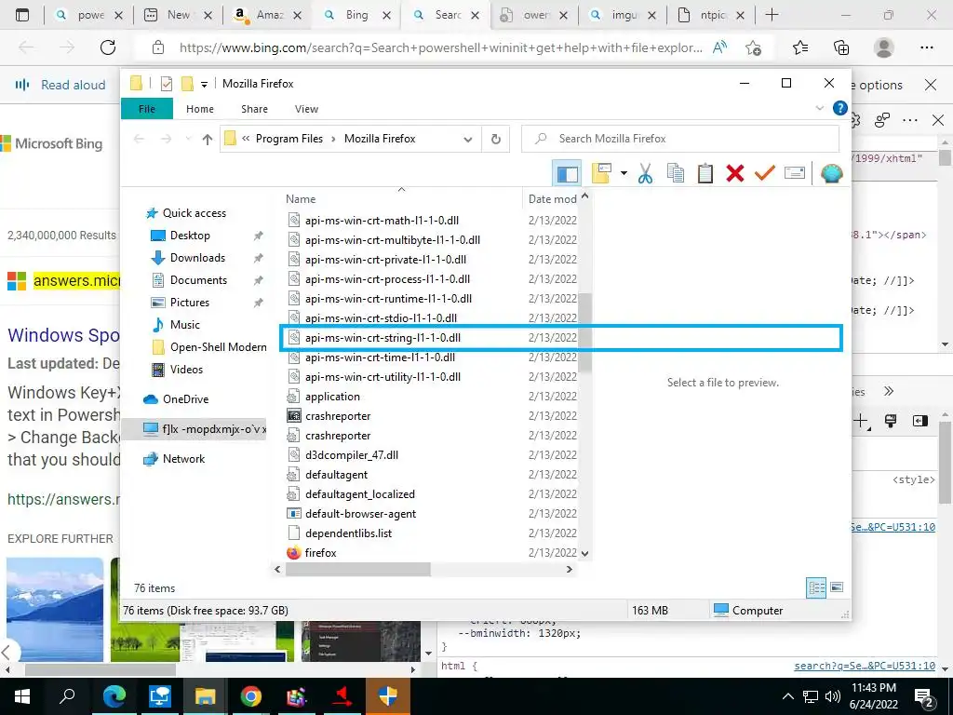Open Music in the navigation pane

point(184,325)
